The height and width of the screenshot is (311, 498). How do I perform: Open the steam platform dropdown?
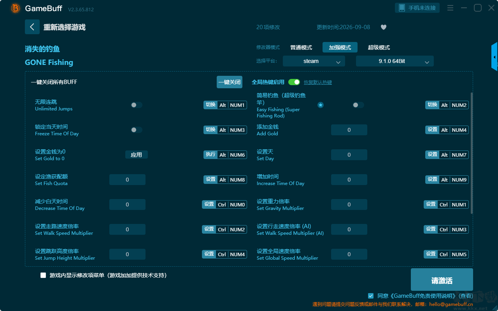[x=314, y=61]
